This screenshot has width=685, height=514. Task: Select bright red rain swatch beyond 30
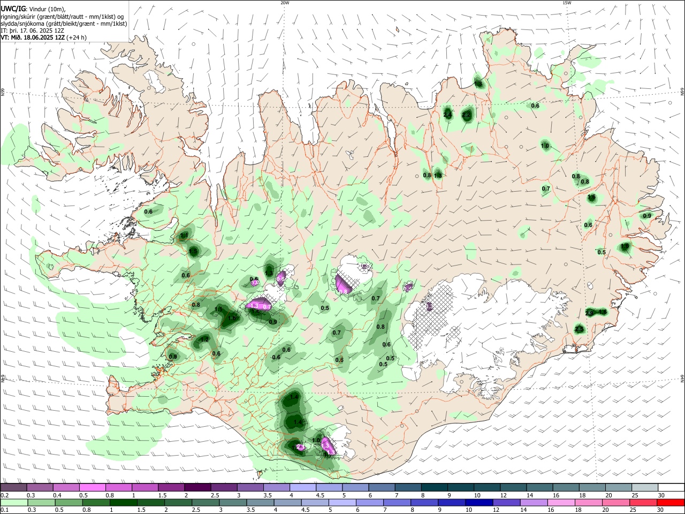(x=671, y=502)
